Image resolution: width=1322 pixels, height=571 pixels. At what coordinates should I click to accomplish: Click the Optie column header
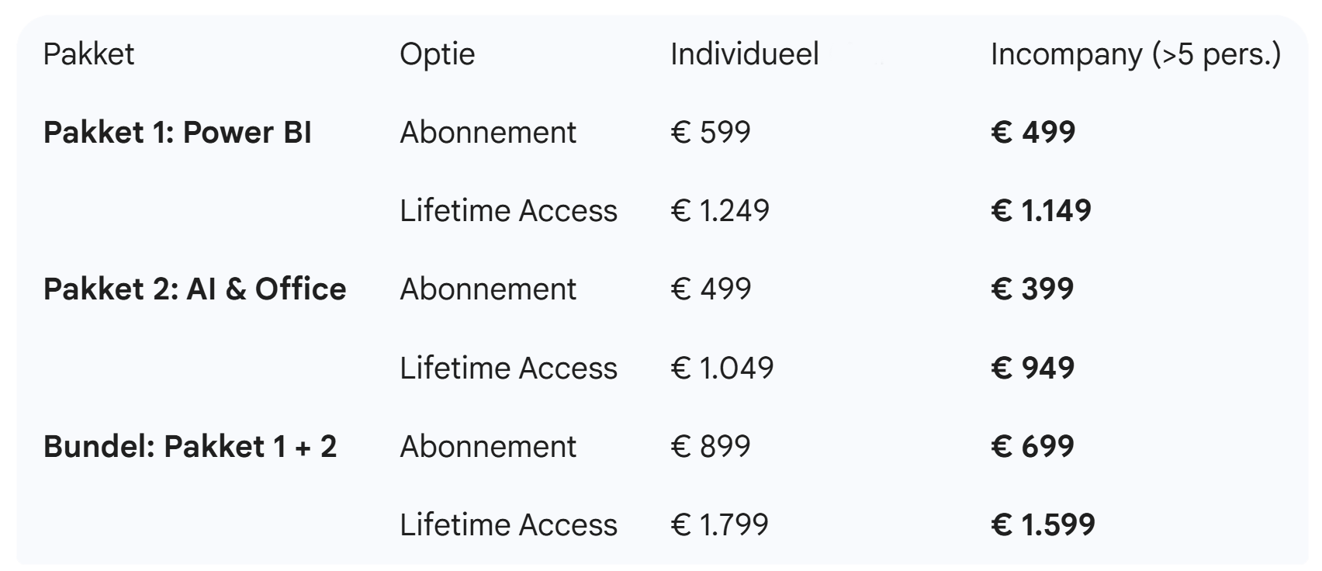(437, 54)
